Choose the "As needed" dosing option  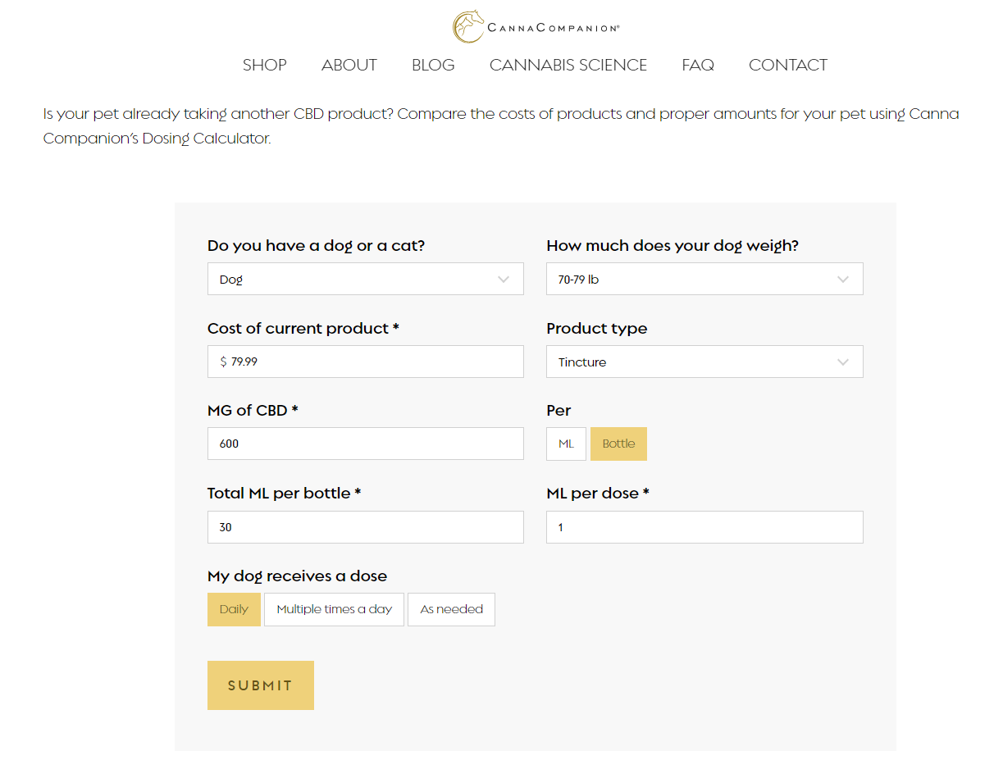click(x=451, y=609)
